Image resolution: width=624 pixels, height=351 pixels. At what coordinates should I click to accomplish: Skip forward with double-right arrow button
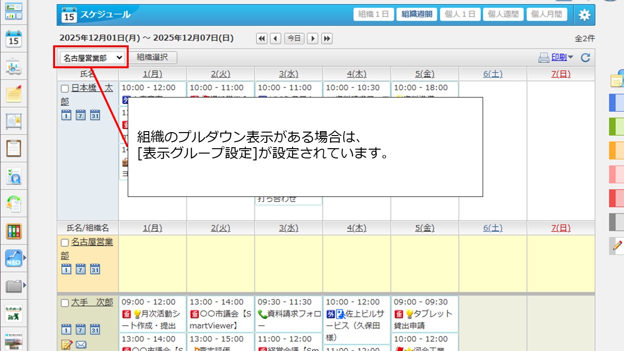pos(327,39)
